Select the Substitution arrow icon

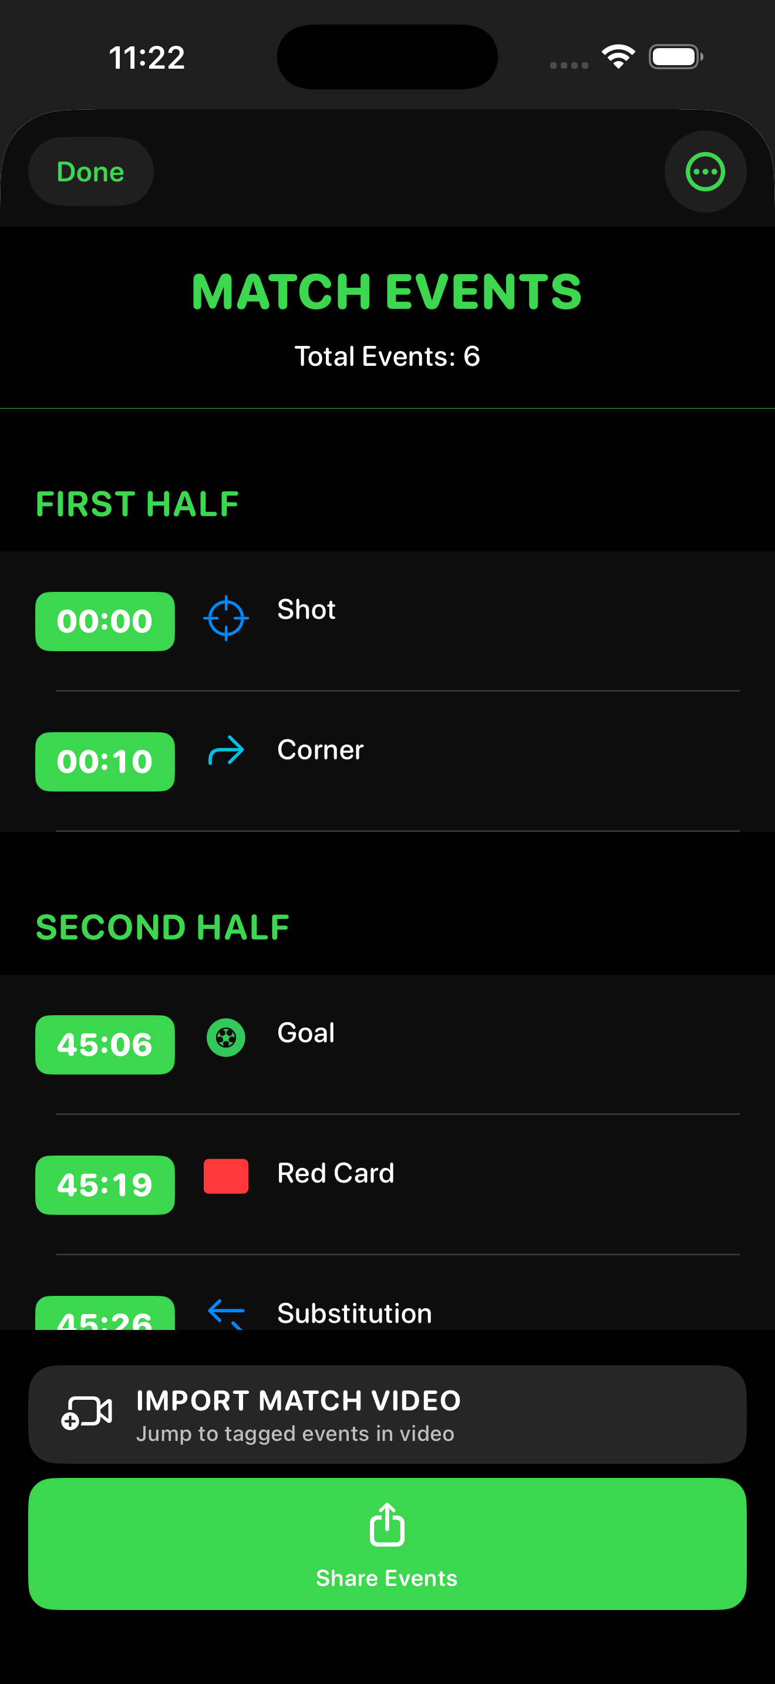225,1309
